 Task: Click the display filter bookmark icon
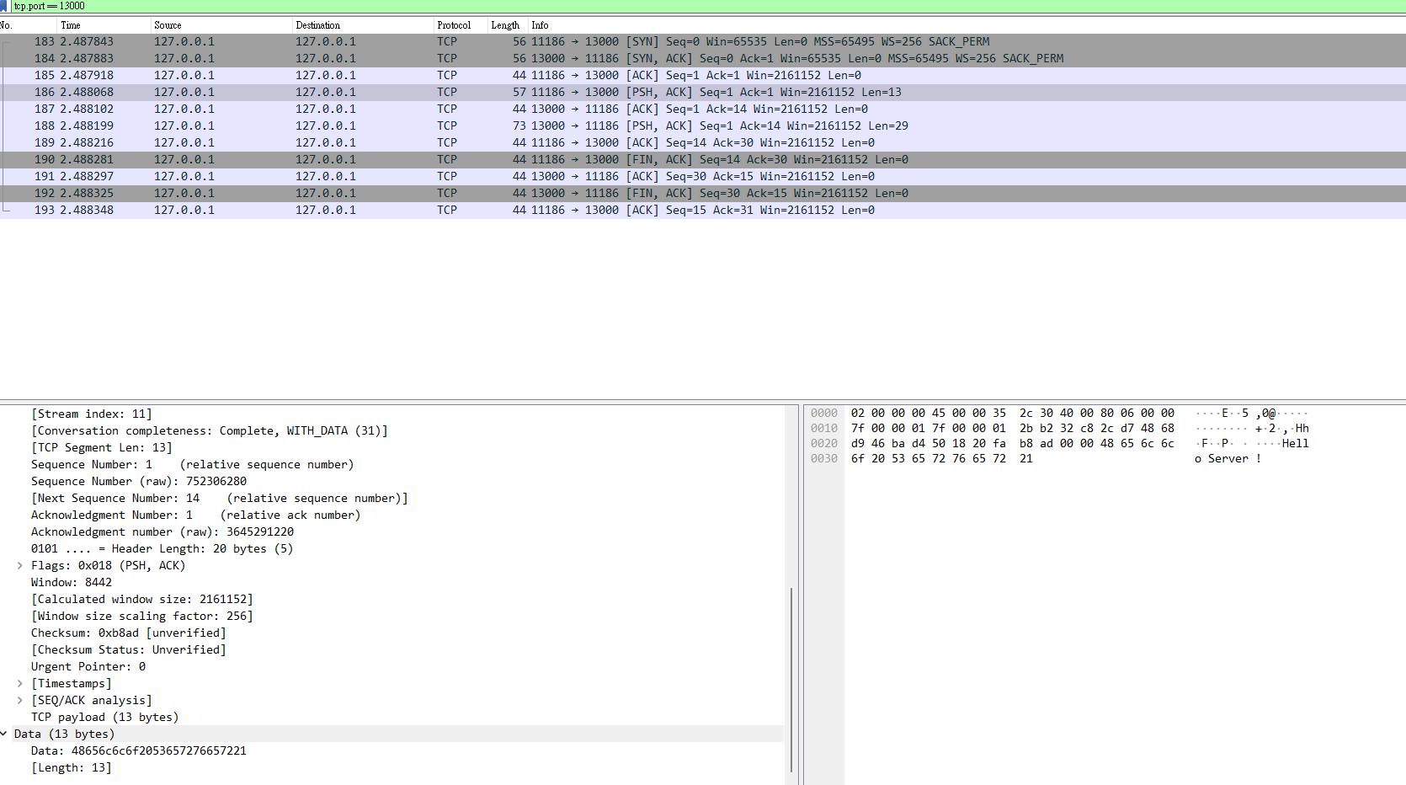click(x=3, y=6)
